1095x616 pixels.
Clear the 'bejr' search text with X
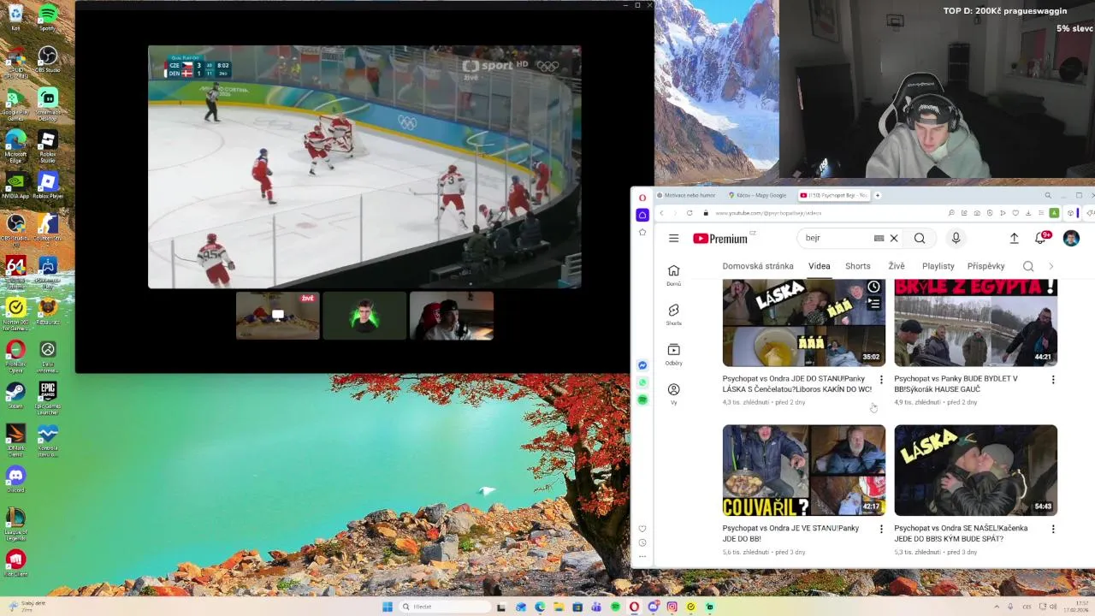click(894, 239)
